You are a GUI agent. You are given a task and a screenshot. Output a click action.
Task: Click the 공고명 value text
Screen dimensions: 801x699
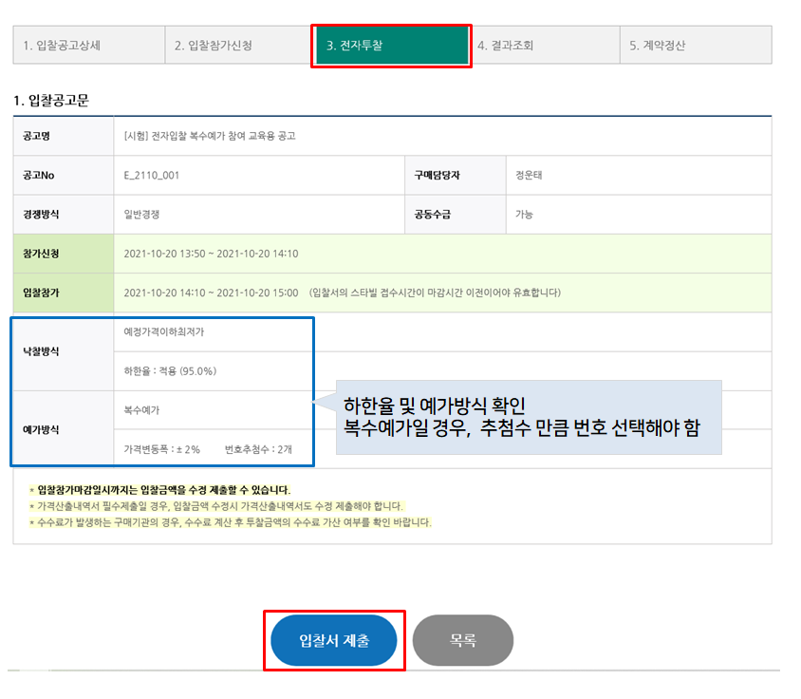(210, 136)
